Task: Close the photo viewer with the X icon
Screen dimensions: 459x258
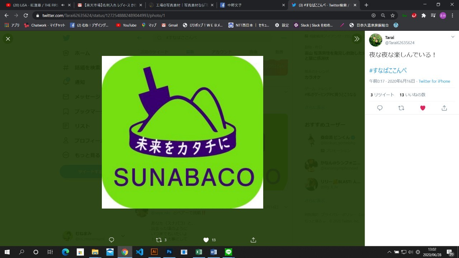Action: point(8,39)
